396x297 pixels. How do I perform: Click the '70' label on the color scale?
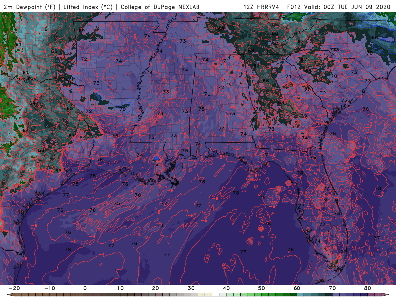(x=332, y=288)
